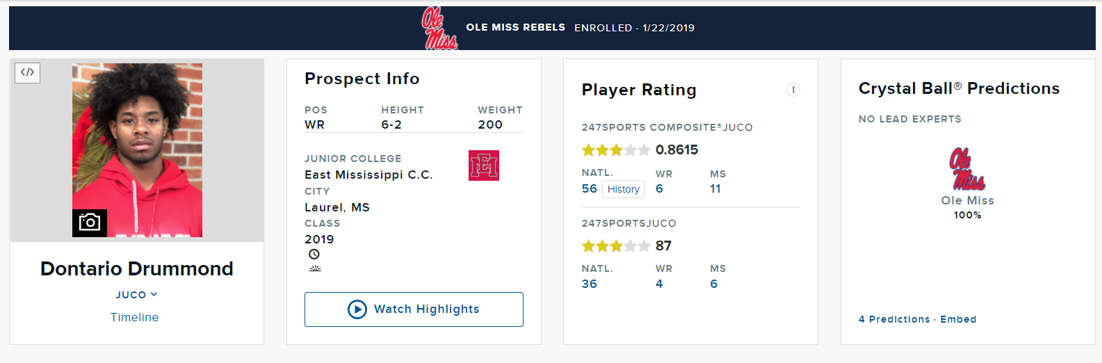Open the Player Rating info icon
Viewport: 1102px width, 363px height.
(x=793, y=90)
